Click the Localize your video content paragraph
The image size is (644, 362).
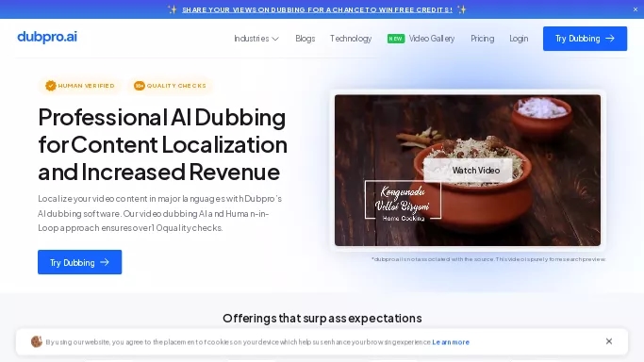(x=160, y=213)
